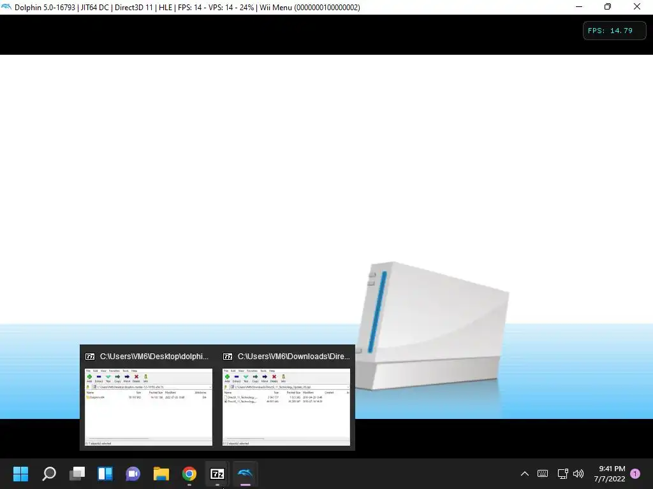Close the Dolphin Wii Menu window
653x489 pixels.
coord(637,6)
